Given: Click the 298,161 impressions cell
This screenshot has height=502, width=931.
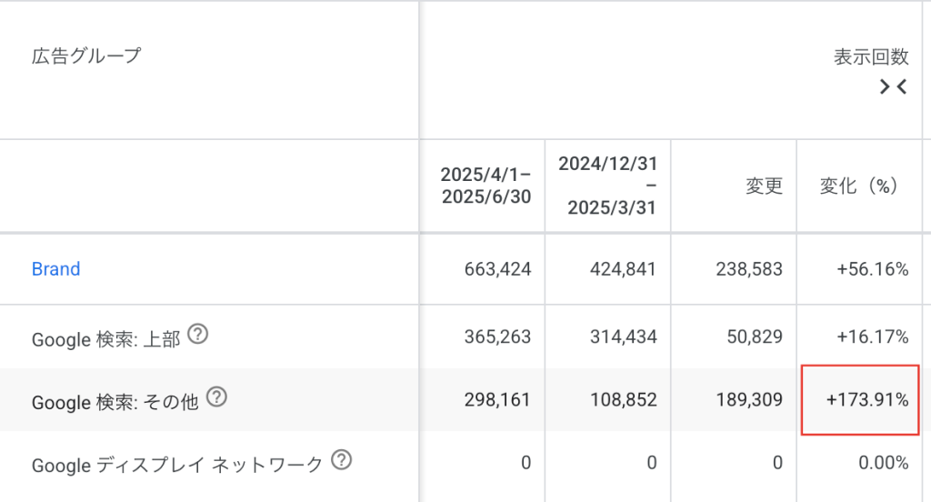Looking at the screenshot, I should pos(496,400).
